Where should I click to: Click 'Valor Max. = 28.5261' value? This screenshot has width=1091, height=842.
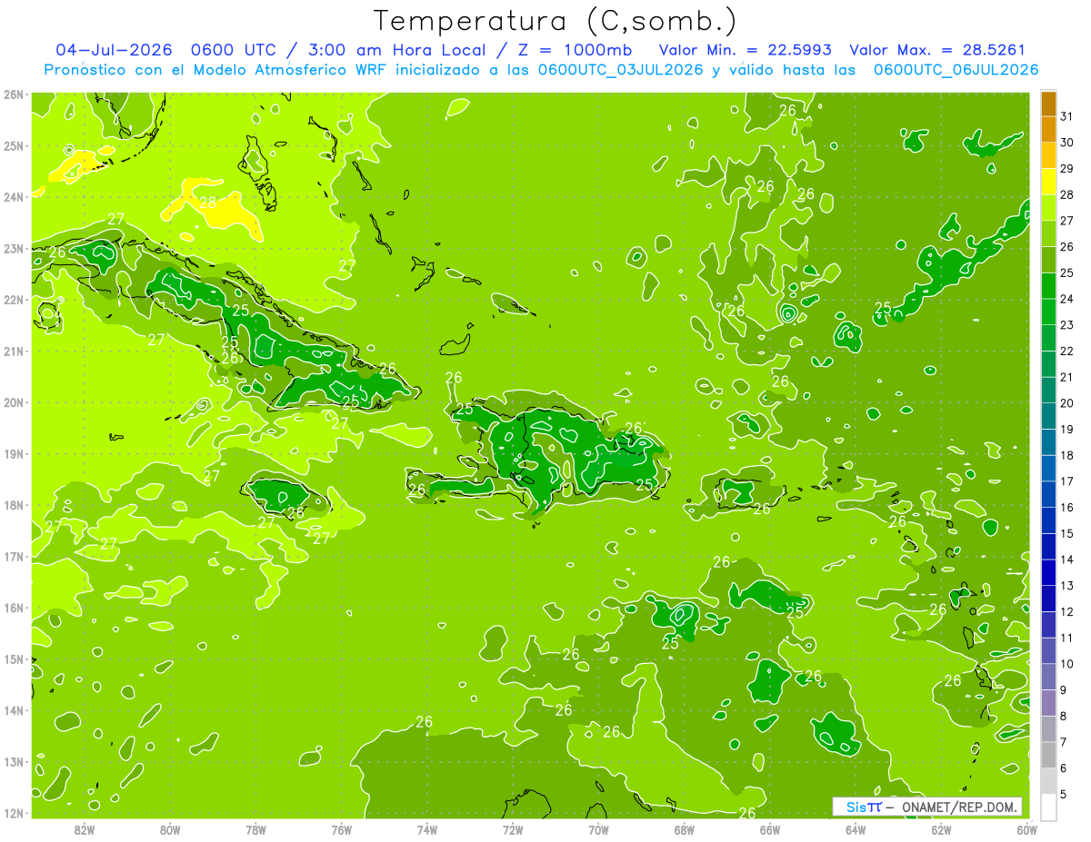pyautogui.click(x=937, y=50)
